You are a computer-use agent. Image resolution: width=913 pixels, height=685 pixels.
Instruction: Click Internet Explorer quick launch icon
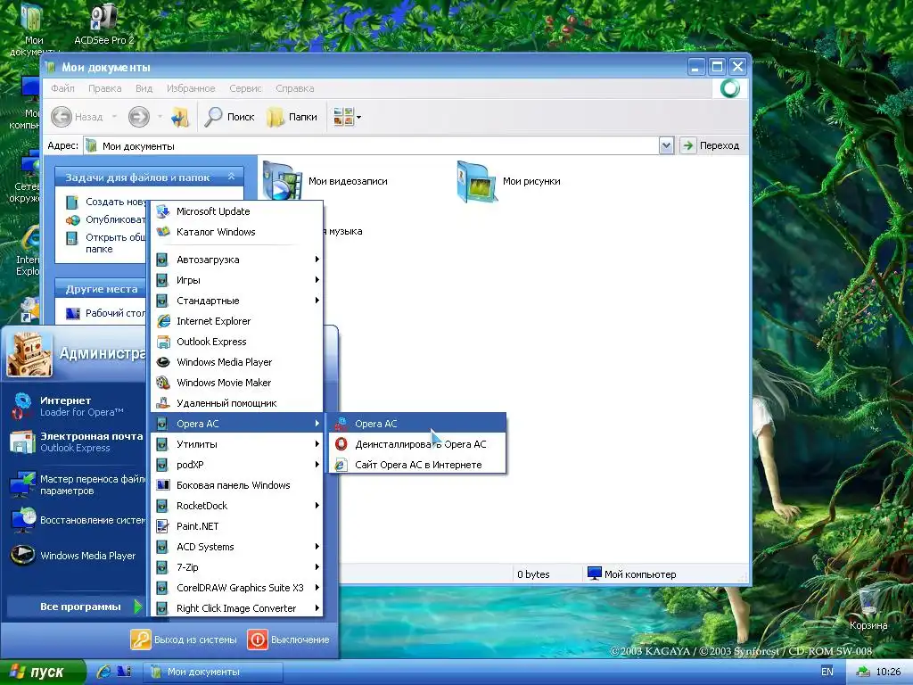[x=104, y=672]
